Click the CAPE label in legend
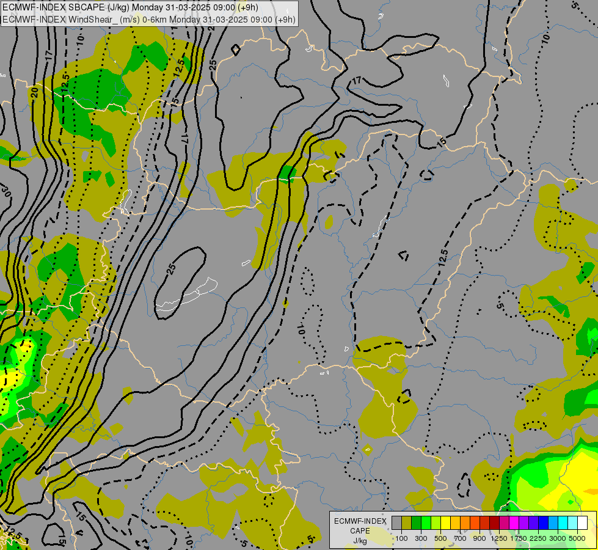598x550 pixels. tap(360, 531)
